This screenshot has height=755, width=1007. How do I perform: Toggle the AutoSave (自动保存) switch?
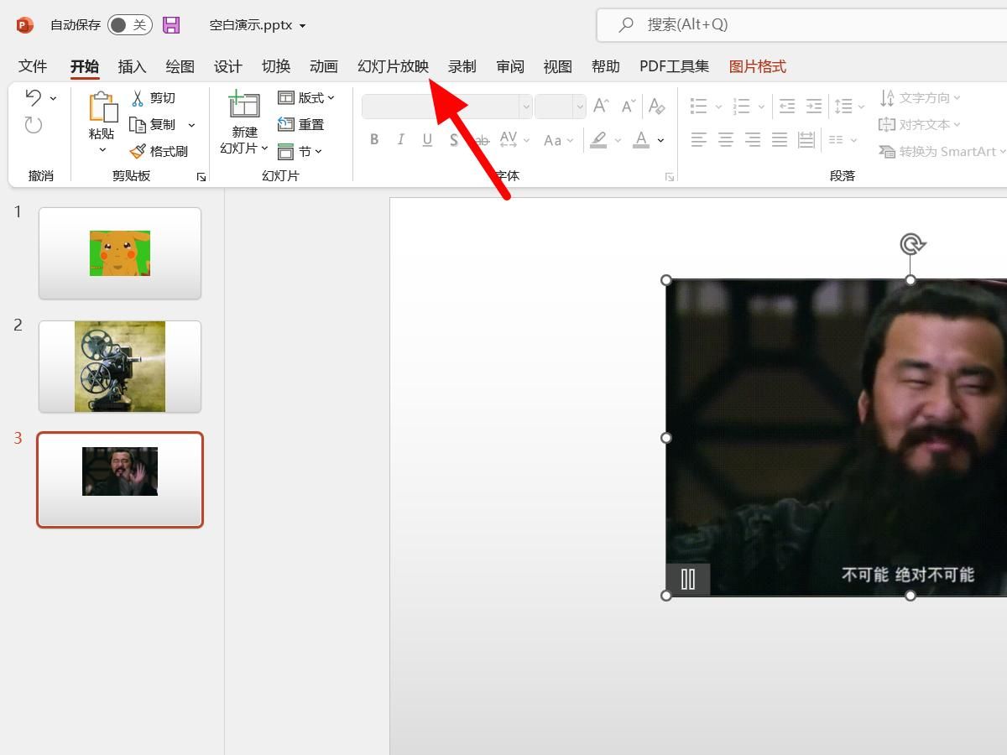point(130,25)
